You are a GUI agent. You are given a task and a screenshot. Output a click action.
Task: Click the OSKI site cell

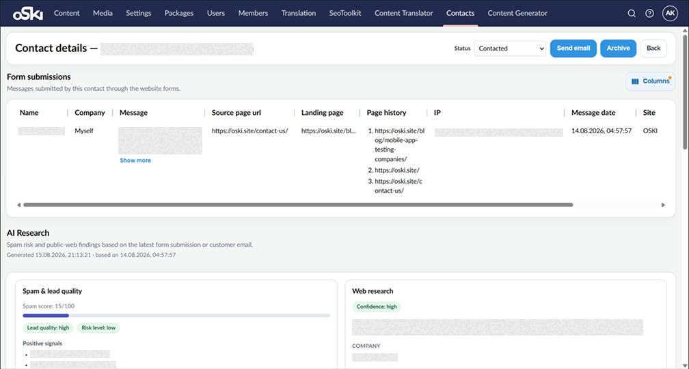tap(650, 131)
